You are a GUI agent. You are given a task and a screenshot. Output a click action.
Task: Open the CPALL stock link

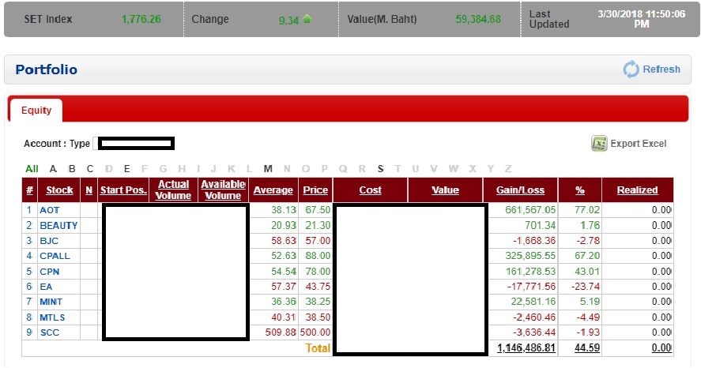pyautogui.click(x=55, y=256)
